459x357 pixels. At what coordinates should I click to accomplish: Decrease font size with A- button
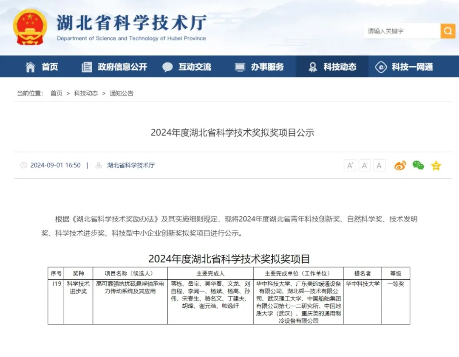(x=365, y=166)
